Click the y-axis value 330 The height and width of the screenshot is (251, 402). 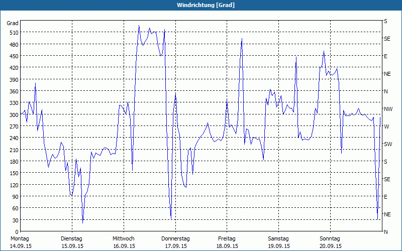pos(15,103)
